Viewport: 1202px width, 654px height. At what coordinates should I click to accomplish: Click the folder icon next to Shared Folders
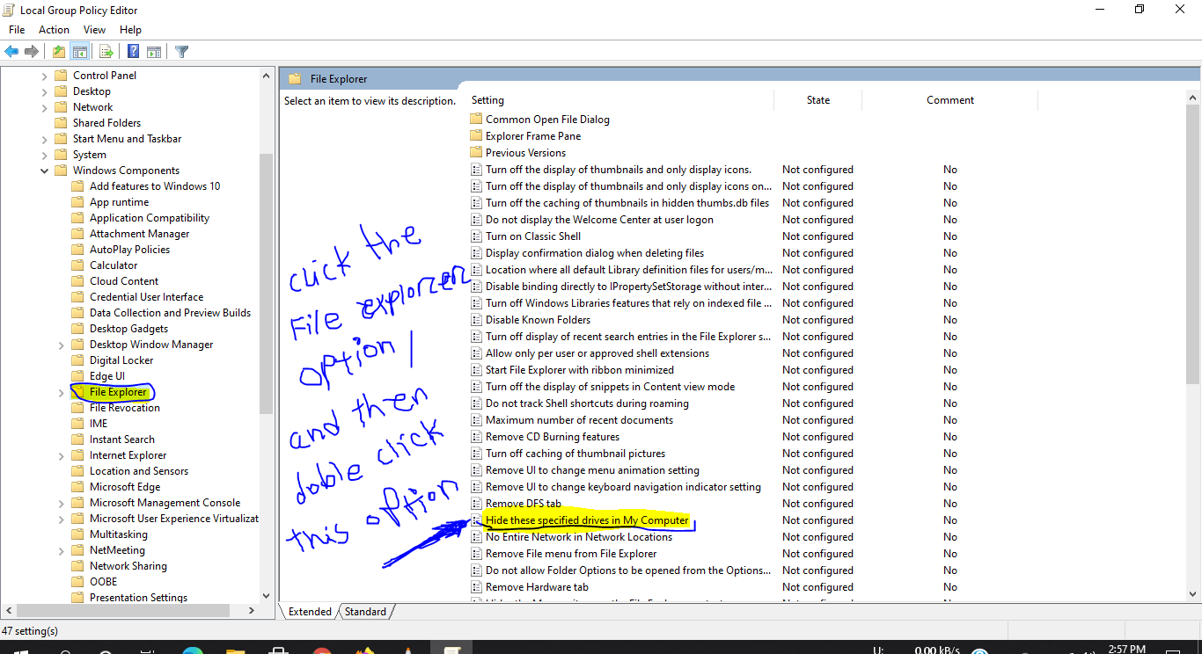click(x=61, y=122)
